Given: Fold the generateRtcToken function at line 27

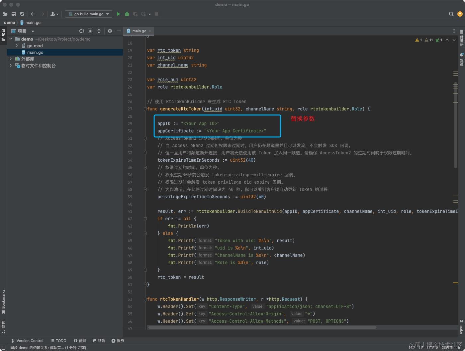Looking at the screenshot, I should pyautogui.click(x=145, y=109).
